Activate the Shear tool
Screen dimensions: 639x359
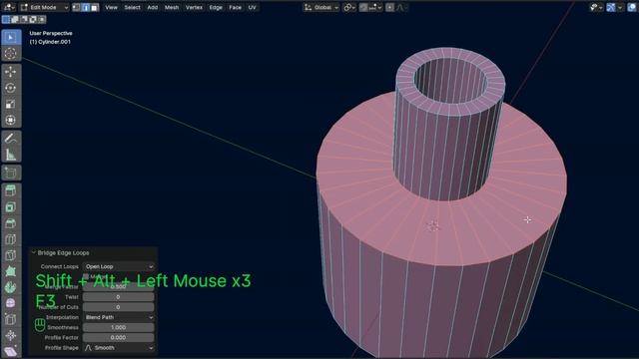click(x=11, y=351)
